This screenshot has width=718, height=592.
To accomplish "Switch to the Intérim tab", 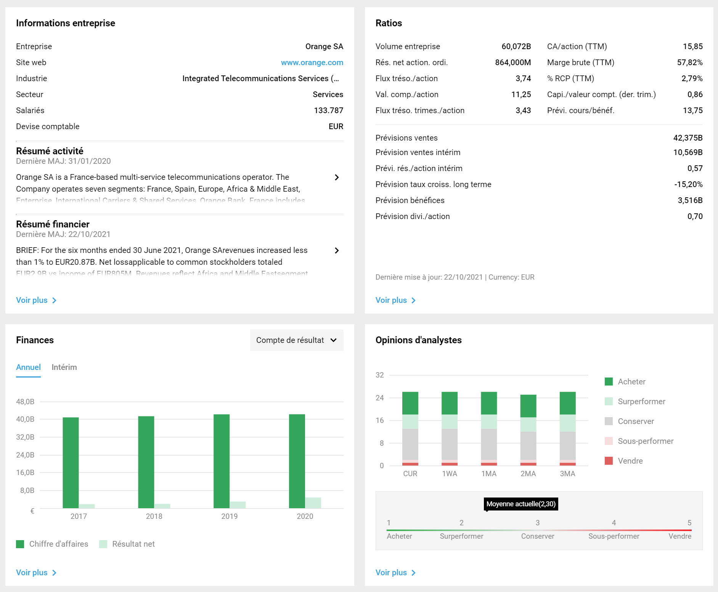I will point(64,367).
